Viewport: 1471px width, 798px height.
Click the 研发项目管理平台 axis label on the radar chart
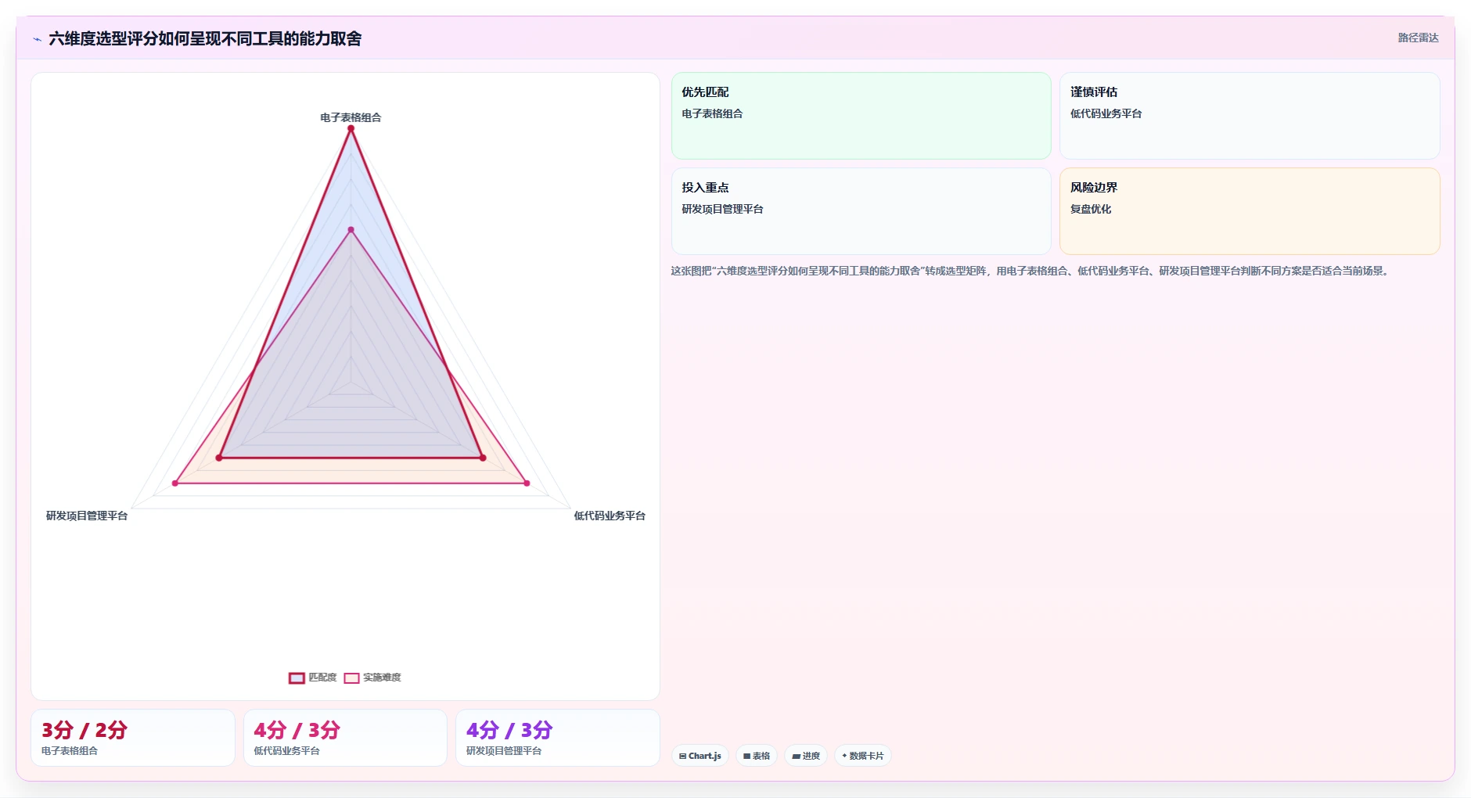pyautogui.click(x=87, y=516)
